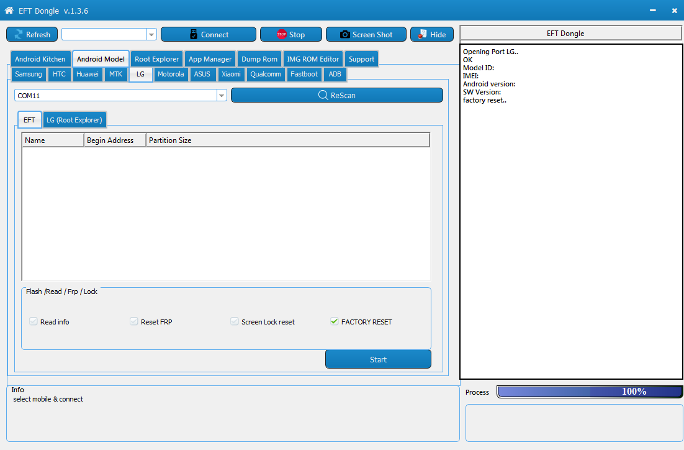Close the EFT Dongle window
This screenshot has width=684, height=450.
tap(675, 11)
